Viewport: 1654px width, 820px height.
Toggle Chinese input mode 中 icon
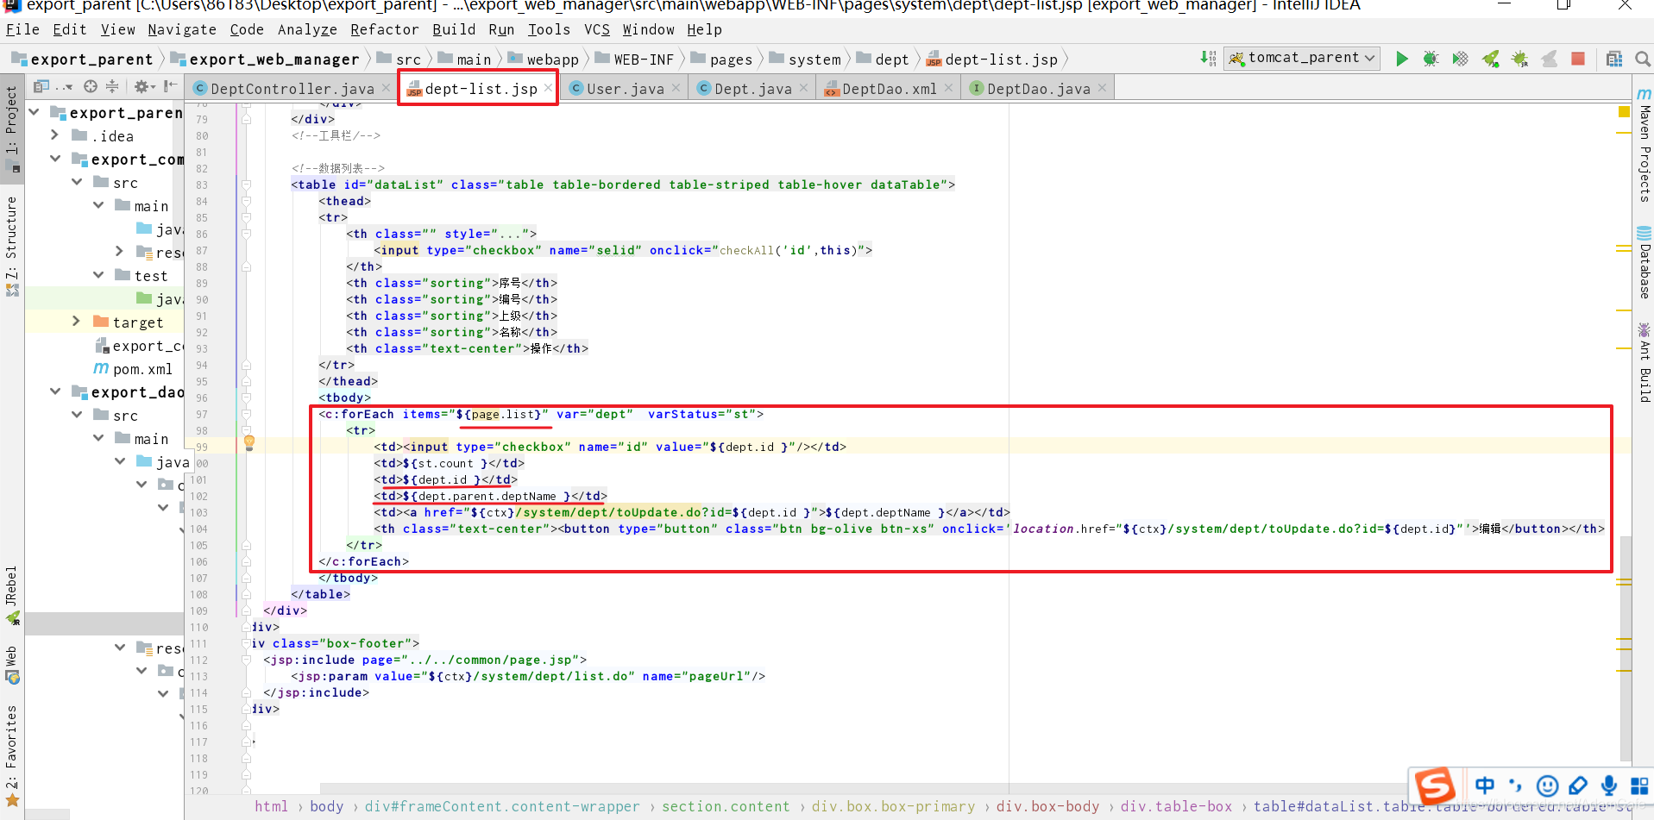point(1485,786)
